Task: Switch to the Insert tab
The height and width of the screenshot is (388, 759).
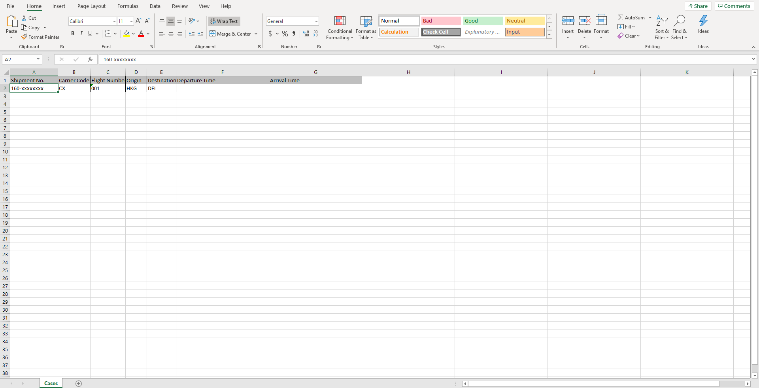Action: coord(59,6)
